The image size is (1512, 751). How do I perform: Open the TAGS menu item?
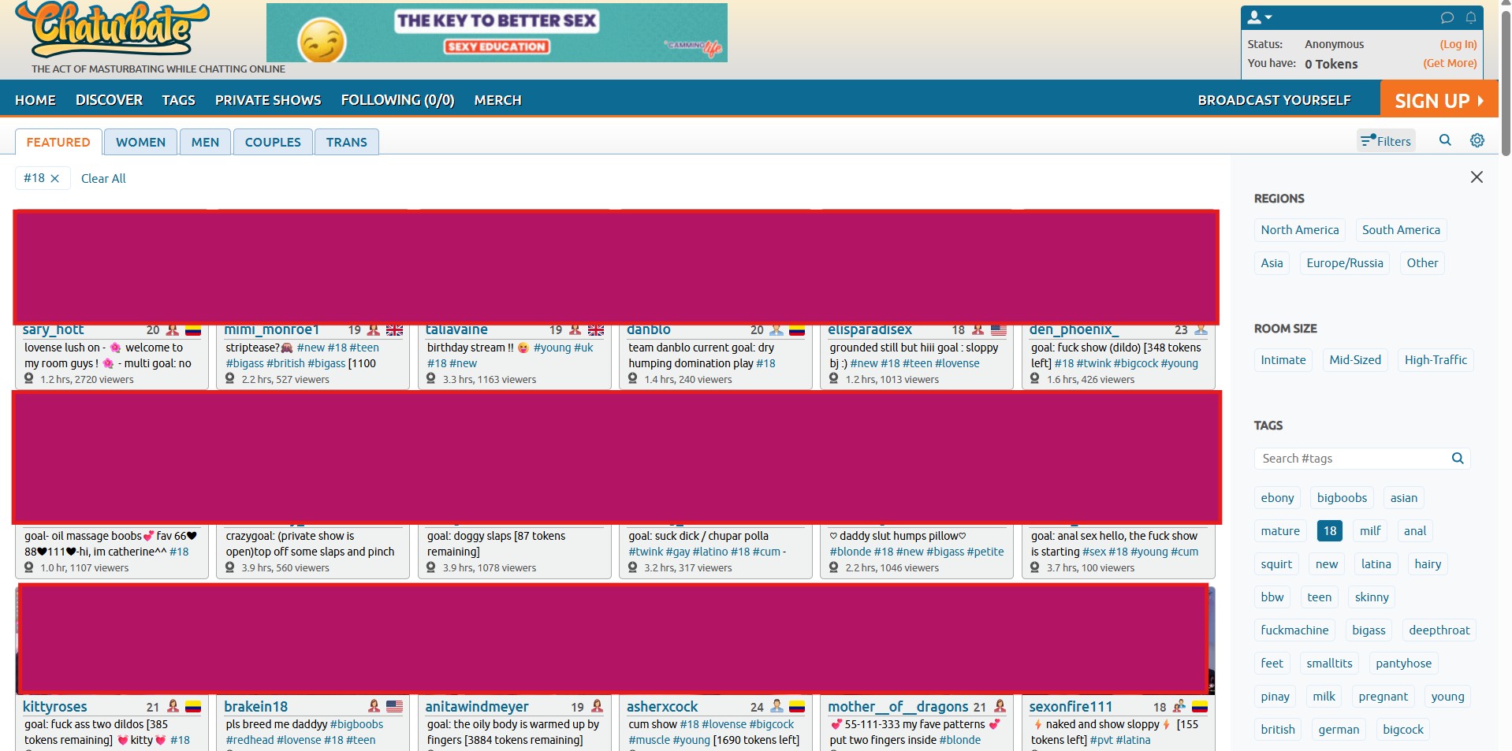178,100
